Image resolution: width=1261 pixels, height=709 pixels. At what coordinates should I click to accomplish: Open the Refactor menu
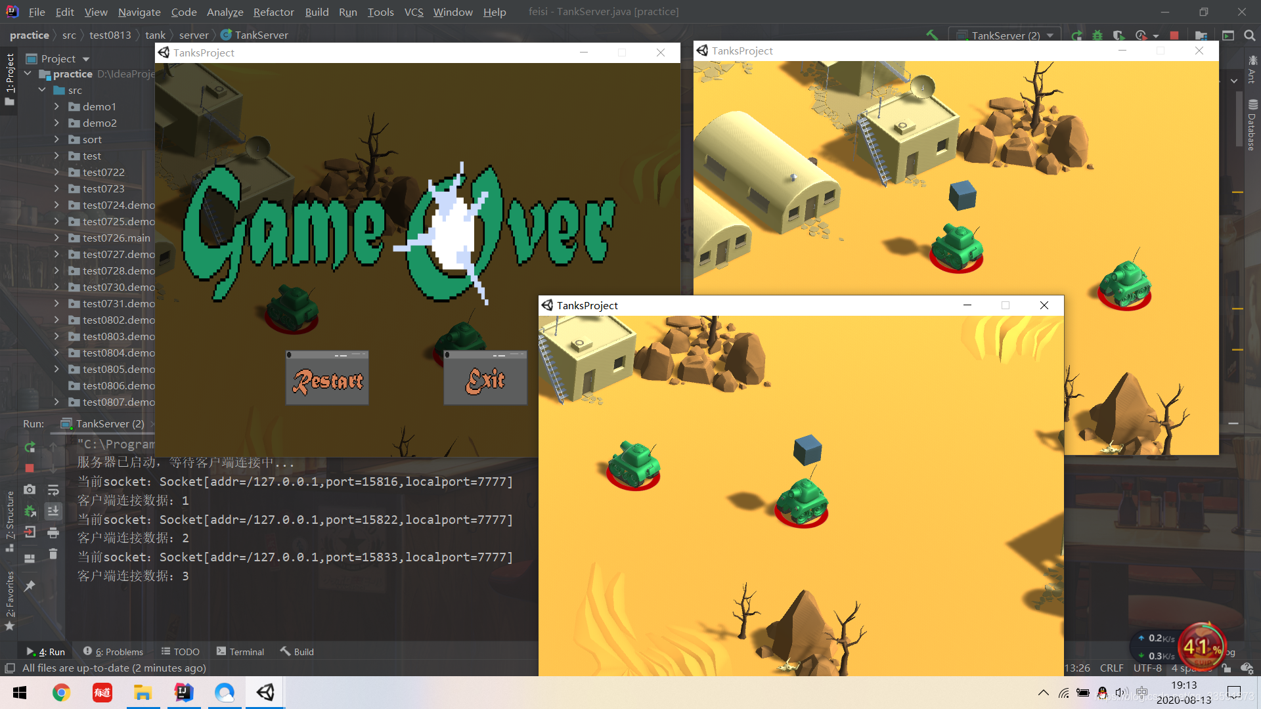[x=273, y=12]
